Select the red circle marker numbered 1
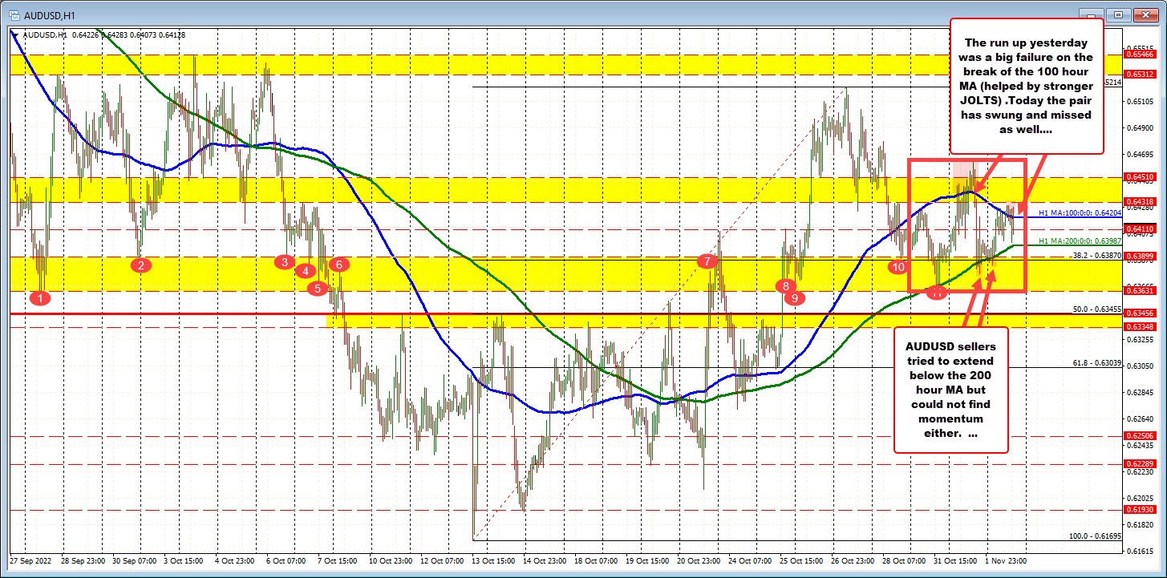This screenshot has width=1167, height=578. tap(41, 298)
